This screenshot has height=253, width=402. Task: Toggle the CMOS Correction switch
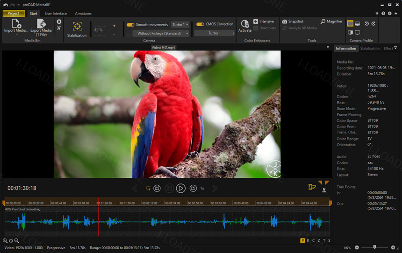pos(200,24)
